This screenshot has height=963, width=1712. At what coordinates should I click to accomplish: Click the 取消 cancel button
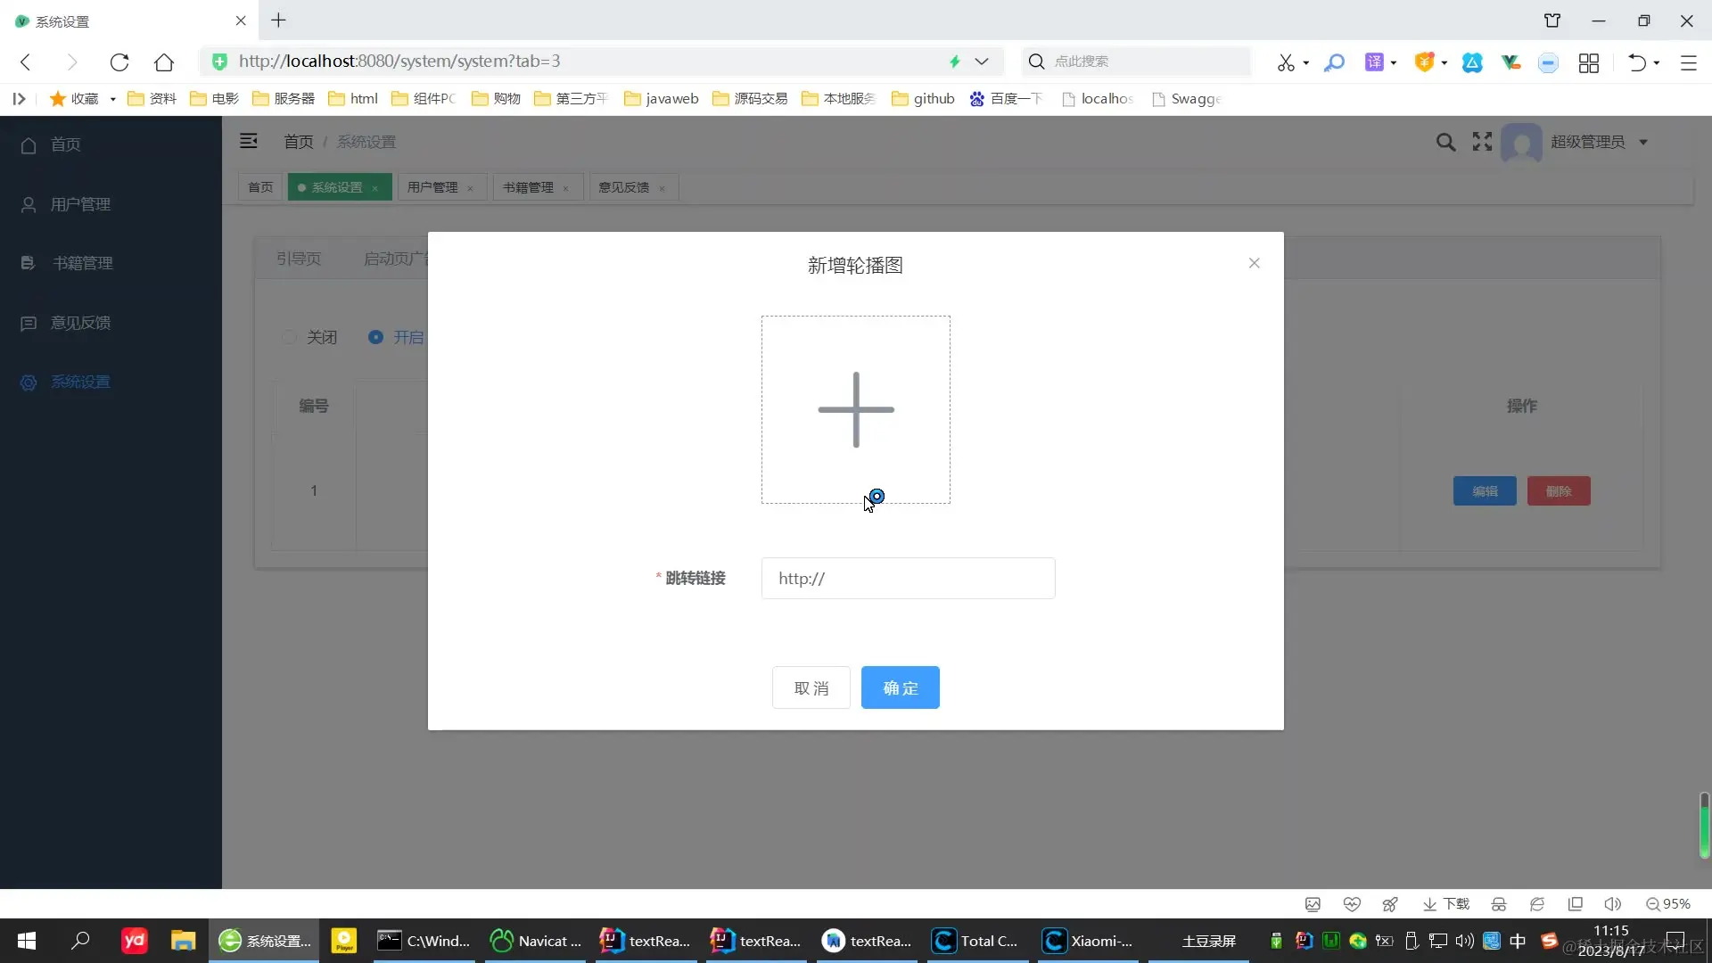coord(811,687)
